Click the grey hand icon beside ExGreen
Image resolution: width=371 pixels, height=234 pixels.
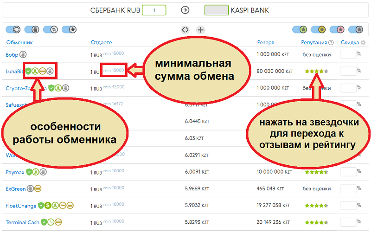point(30,188)
